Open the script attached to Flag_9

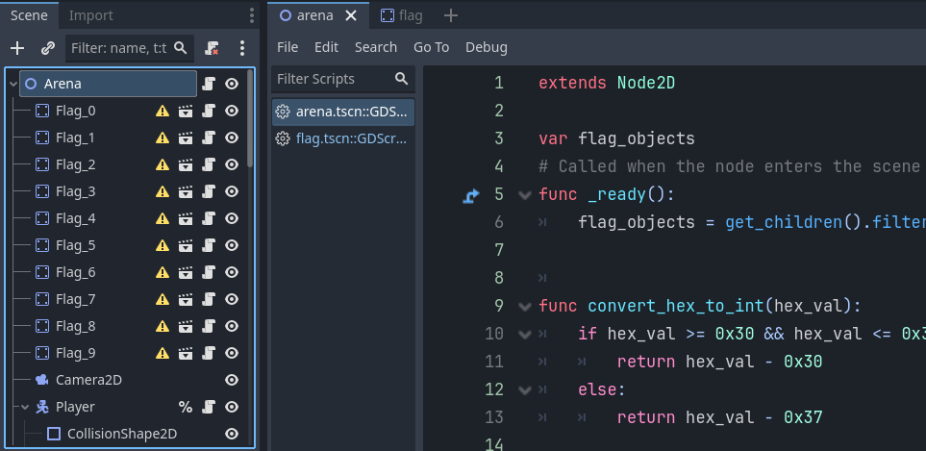208,354
